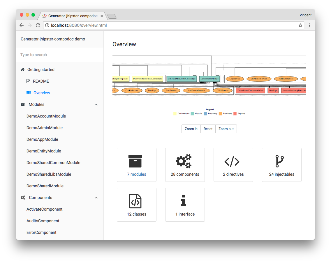Open the 7 modules link
Image resolution: width=331 pixels, height=263 pixels.
tap(137, 174)
